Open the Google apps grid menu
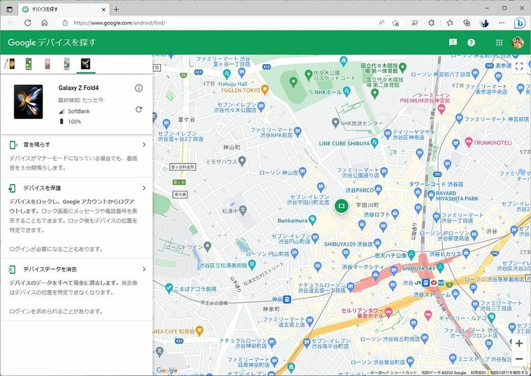This screenshot has height=376, width=531. tap(499, 43)
